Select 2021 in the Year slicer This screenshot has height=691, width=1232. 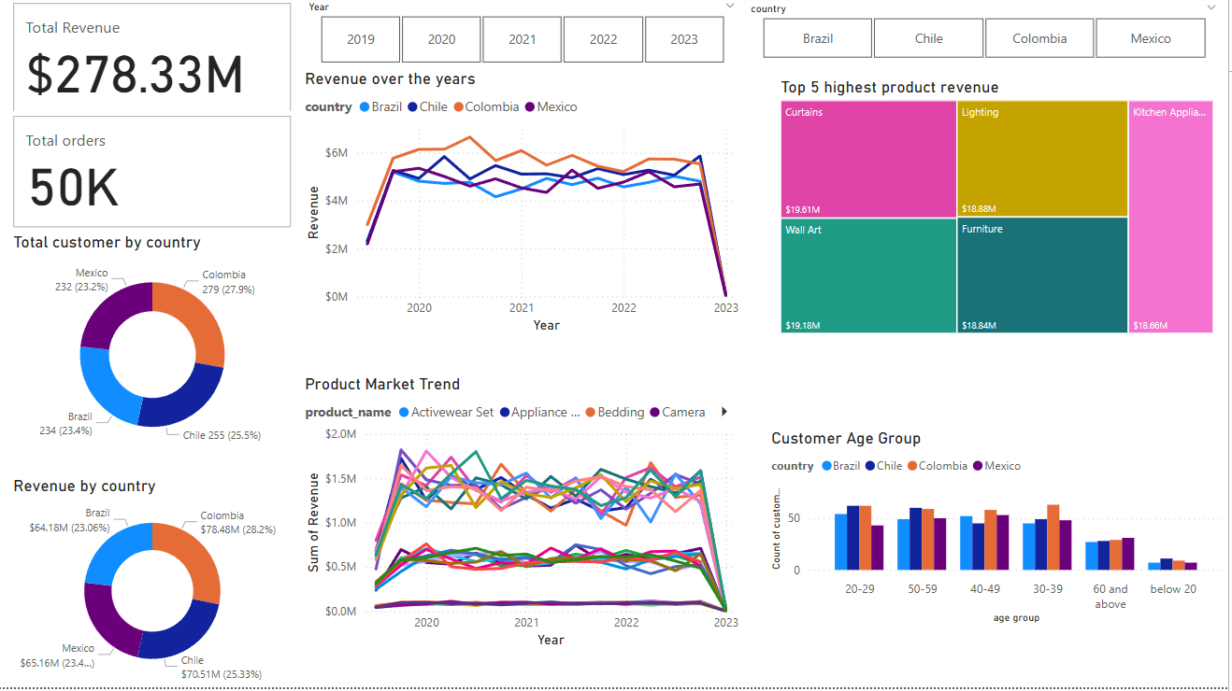(x=522, y=39)
